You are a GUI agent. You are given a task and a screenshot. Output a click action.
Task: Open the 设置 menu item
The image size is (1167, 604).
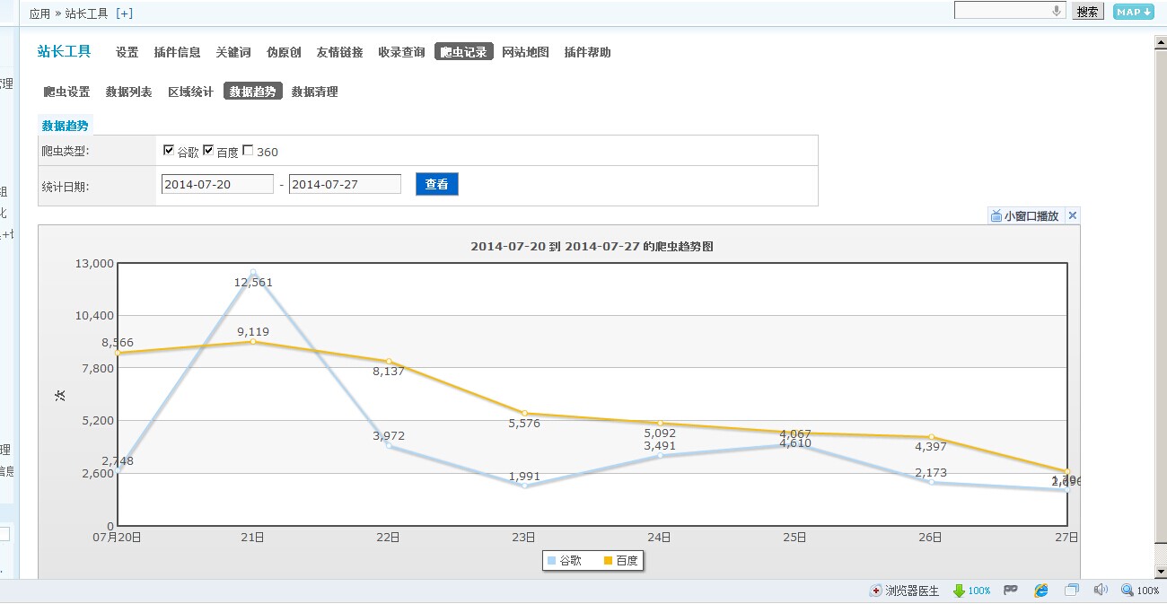click(127, 52)
